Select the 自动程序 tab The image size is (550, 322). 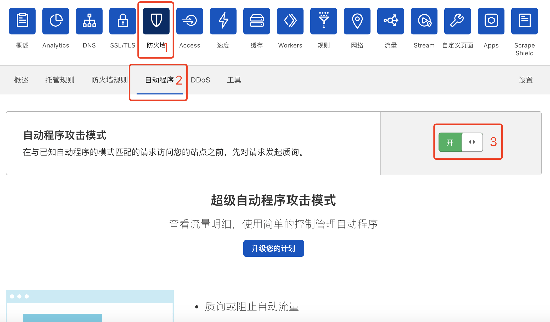(159, 80)
